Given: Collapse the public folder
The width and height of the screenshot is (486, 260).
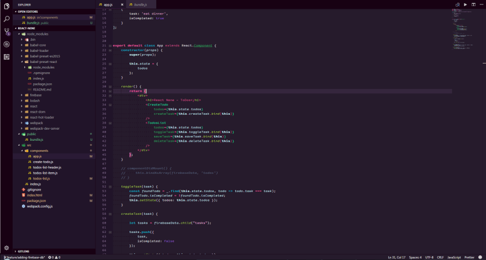Looking at the screenshot, I should (54, 134).
